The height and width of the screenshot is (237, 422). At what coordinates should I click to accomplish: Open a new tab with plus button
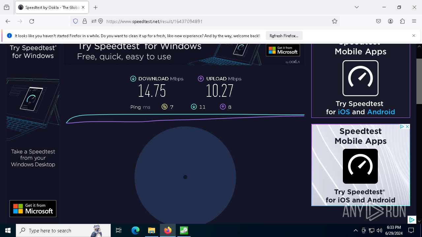96,7
